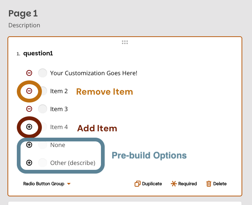Click the minus icon beside Item 2
The image size is (252, 205).
pos(29,91)
